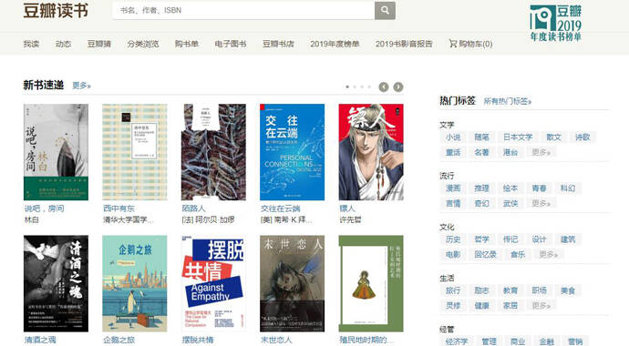The height and width of the screenshot is (346, 629).
Task: Select the 建筑 tag
Action: point(568,239)
